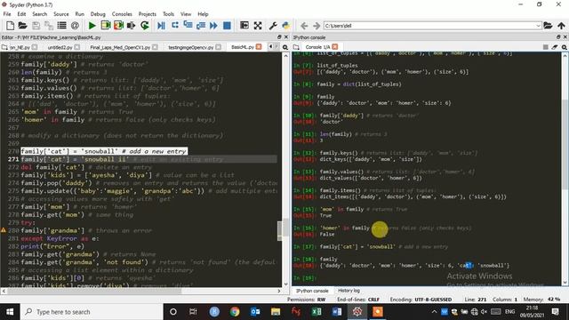Open file using the folder toolbar icon

coord(22,26)
